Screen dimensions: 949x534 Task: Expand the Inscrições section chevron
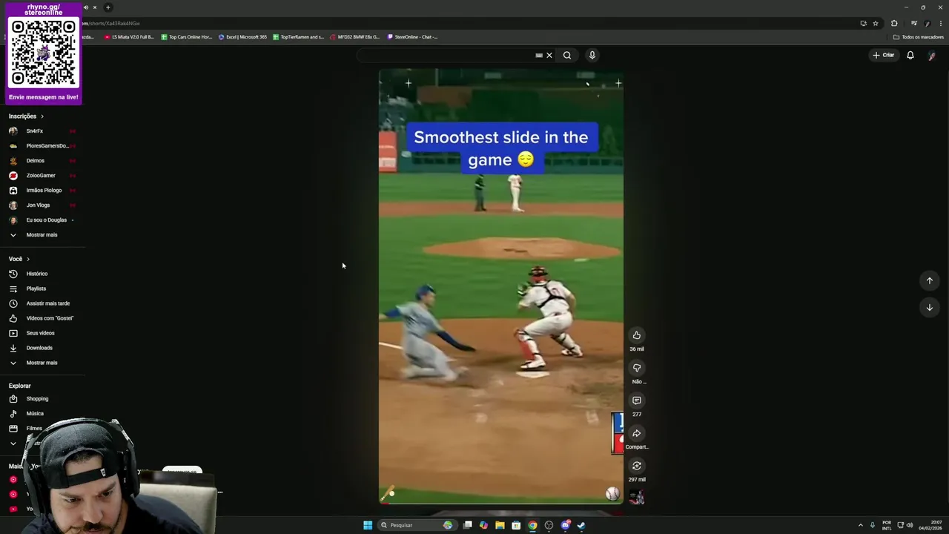[42, 116]
